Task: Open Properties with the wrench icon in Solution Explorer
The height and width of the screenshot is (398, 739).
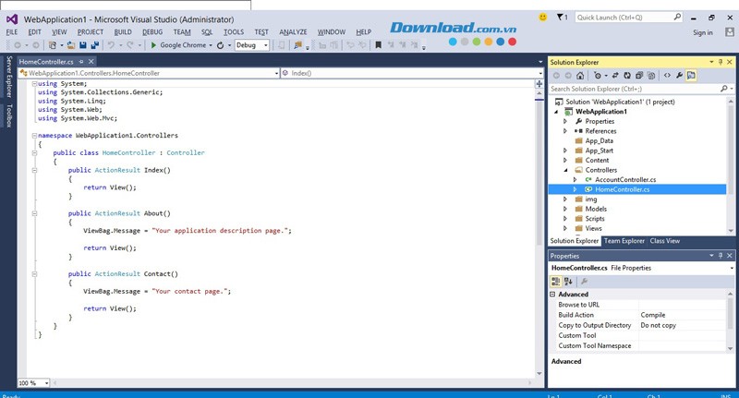Action: click(679, 76)
